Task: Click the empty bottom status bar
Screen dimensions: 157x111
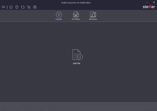Action: point(79,106)
